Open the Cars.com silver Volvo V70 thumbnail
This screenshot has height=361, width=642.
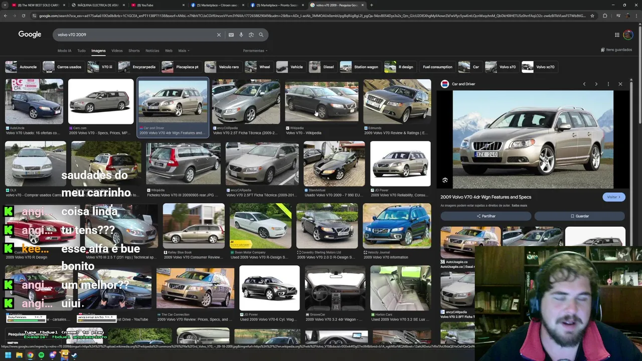pos(101,102)
